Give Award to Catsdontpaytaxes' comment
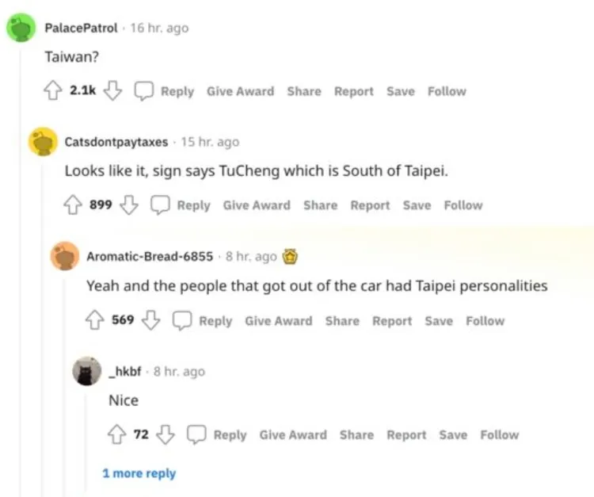The height and width of the screenshot is (497, 594). coord(257,205)
